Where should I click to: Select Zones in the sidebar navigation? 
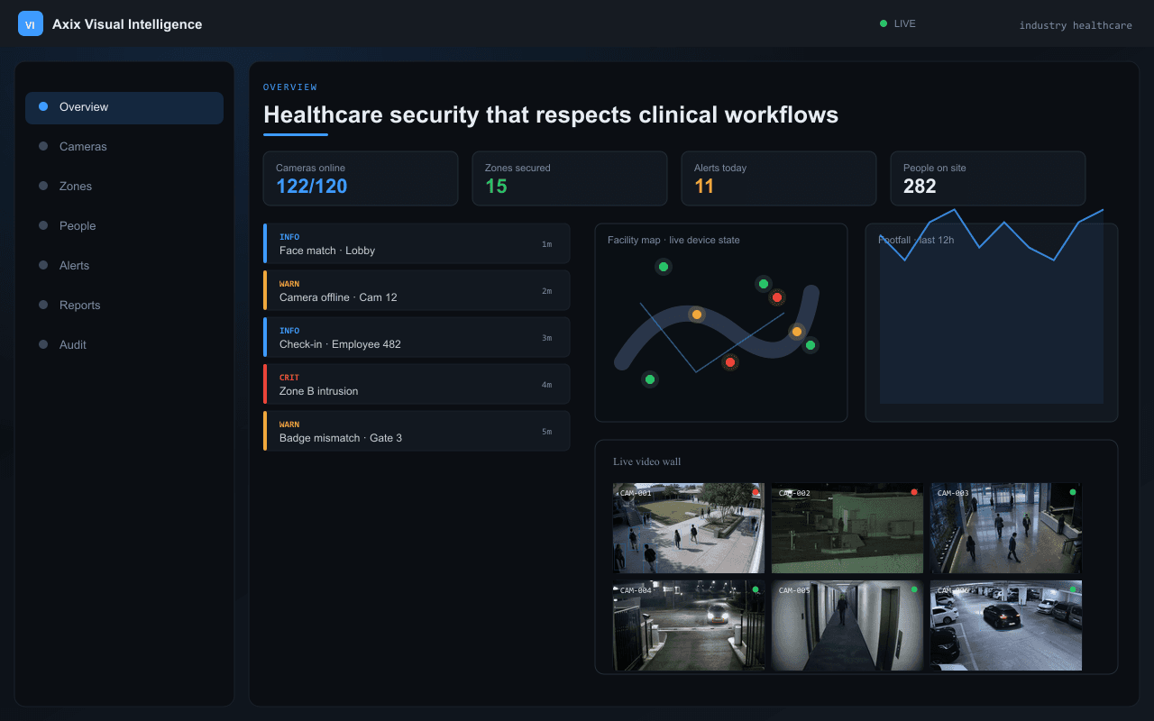click(124, 187)
